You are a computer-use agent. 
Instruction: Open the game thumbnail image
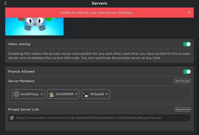pyautogui.click(x=34, y=26)
